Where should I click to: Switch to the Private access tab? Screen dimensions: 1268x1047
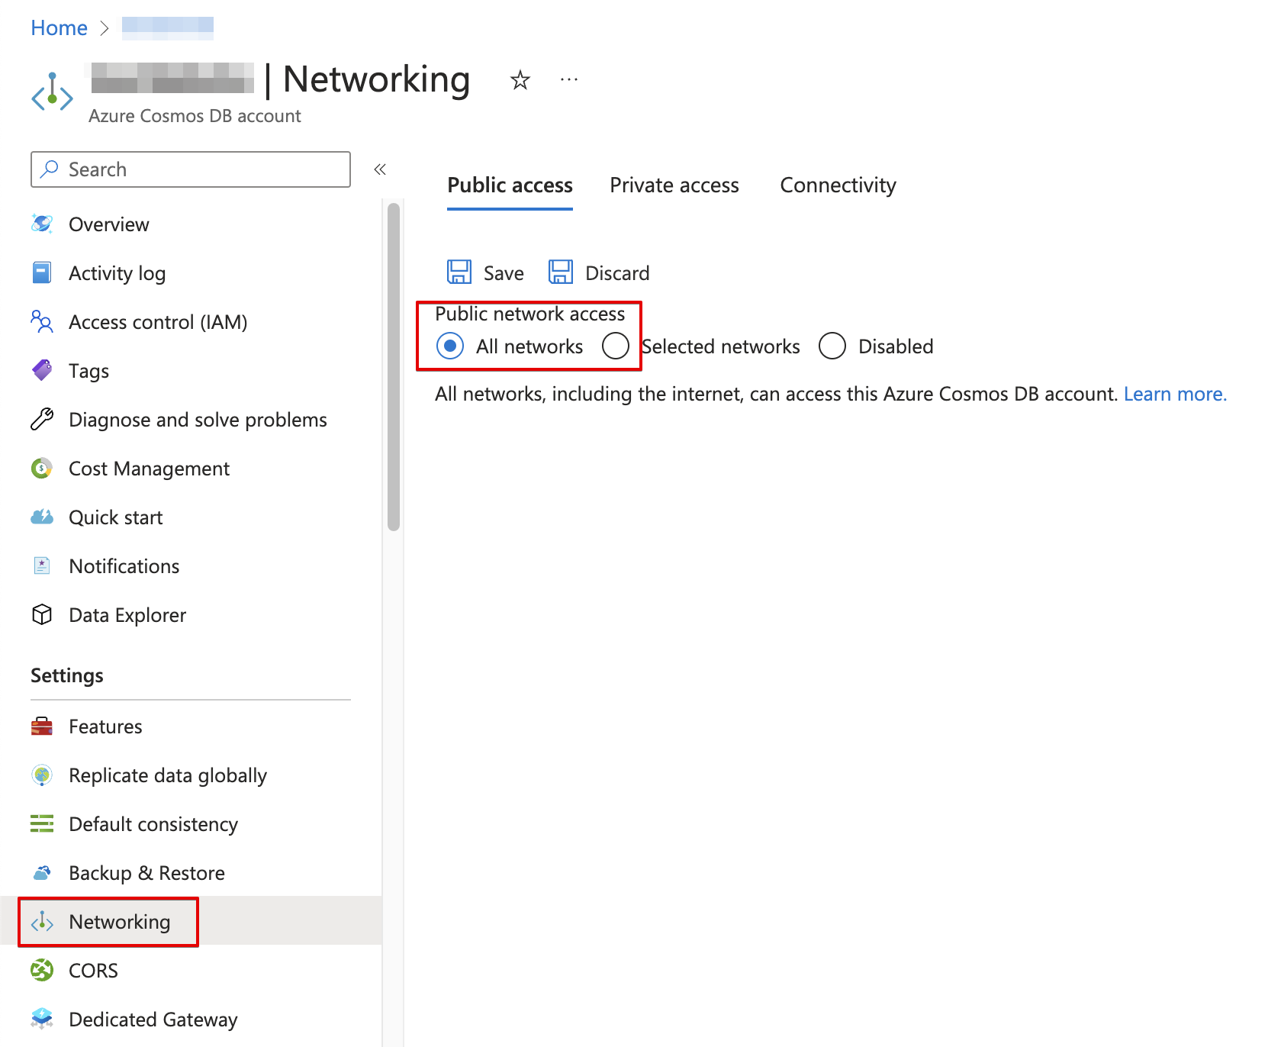[674, 185]
